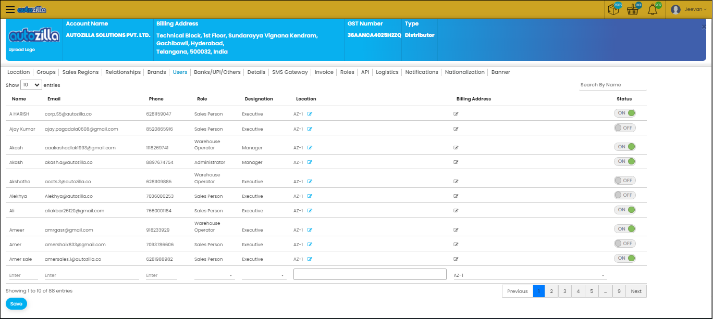This screenshot has height=319, width=713.
Task: Open the Designation dropdown in new user row
Action: [x=264, y=275]
